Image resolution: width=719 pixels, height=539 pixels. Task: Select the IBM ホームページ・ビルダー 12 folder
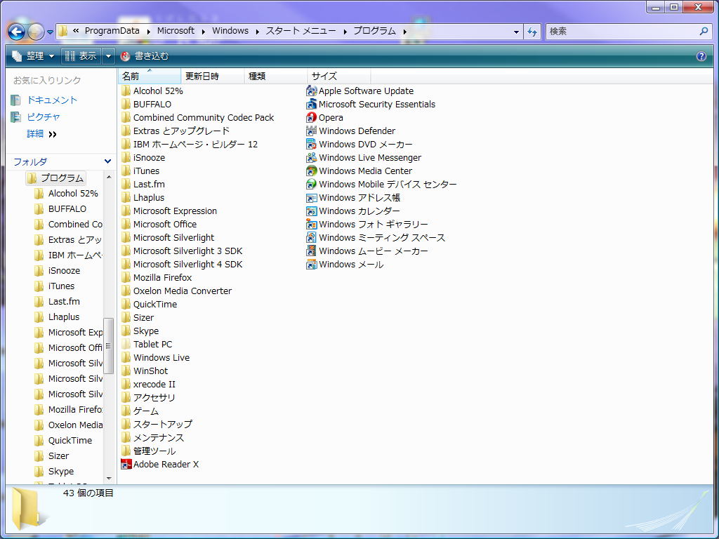pyautogui.click(x=190, y=144)
